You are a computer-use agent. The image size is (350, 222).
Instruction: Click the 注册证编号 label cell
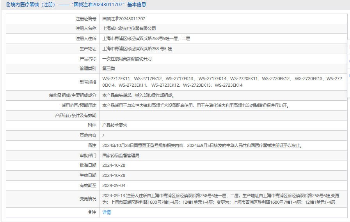[x=86, y=19]
